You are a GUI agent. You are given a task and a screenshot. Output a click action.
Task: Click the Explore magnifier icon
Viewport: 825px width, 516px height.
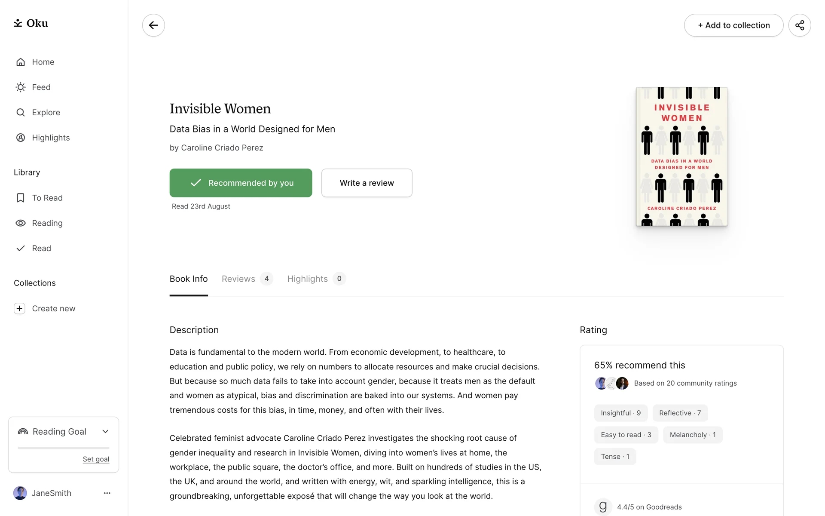[x=21, y=113]
